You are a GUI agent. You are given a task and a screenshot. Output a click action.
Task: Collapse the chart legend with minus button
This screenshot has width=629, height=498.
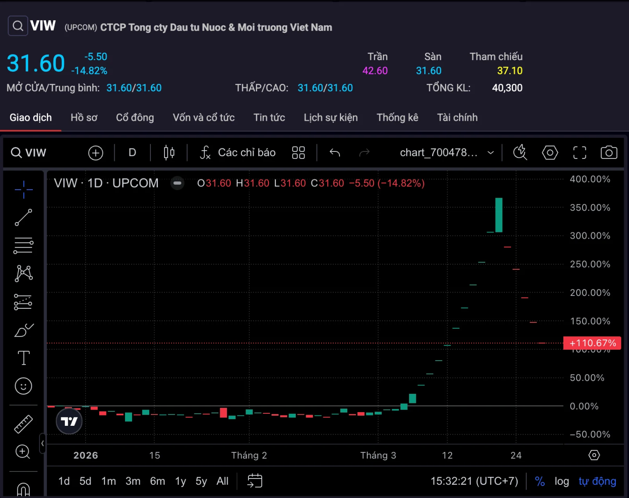coord(177,183)
